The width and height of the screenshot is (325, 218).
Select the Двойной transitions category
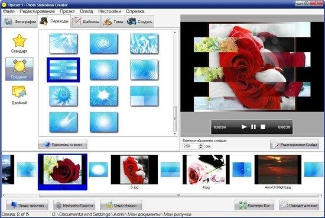point(19,95)
